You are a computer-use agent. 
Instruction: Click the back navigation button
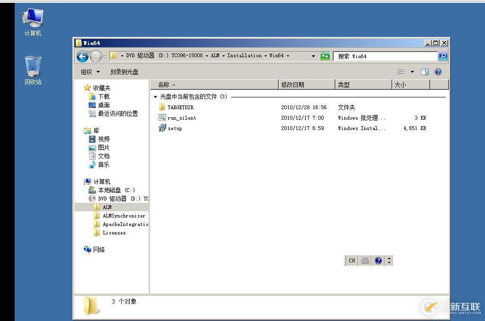(x=82, y=56)
